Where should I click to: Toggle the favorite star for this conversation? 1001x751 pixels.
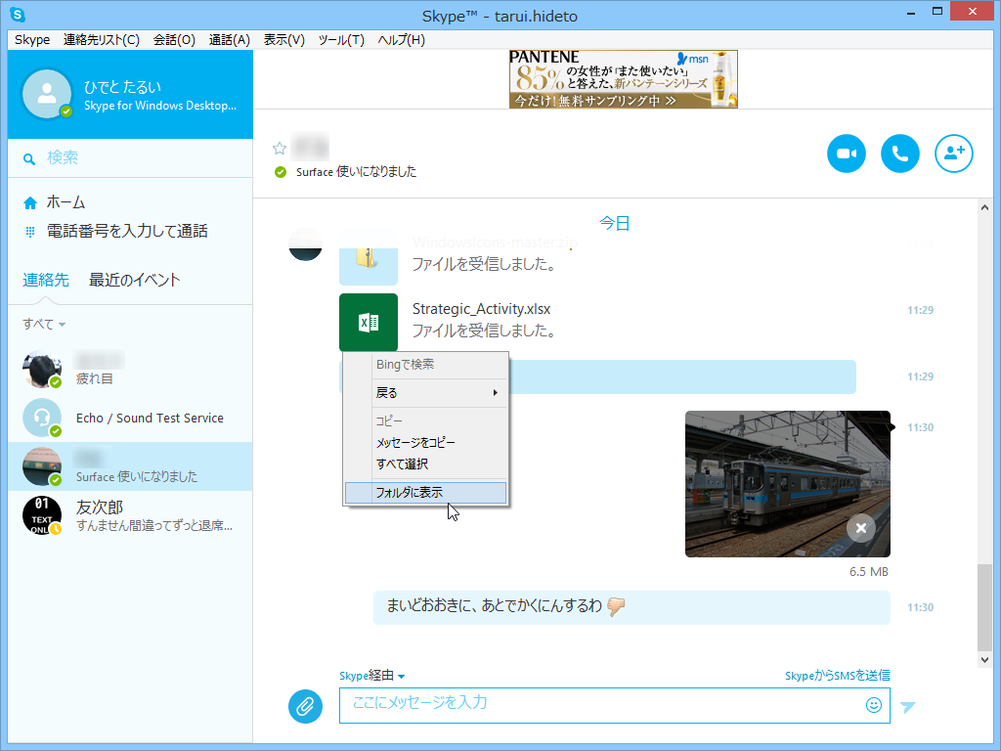[x=279, y=148]
